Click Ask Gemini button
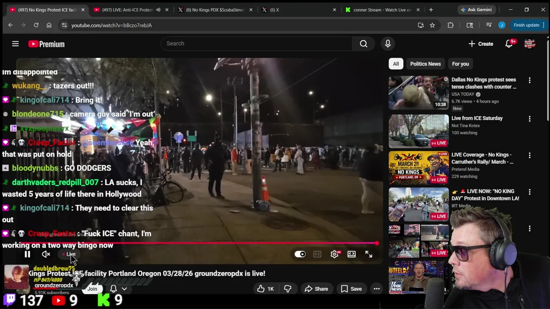550x309 pixels. [476, 9]
